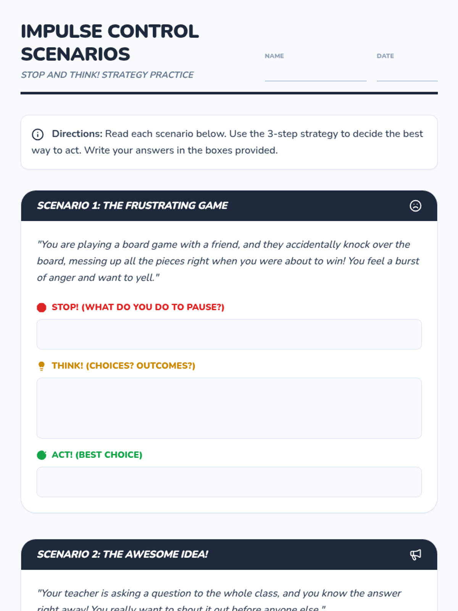Click the Stop and Think subtitle text
Image resolution: width=458 pixels, height=611 pixels.
[107, 75]
